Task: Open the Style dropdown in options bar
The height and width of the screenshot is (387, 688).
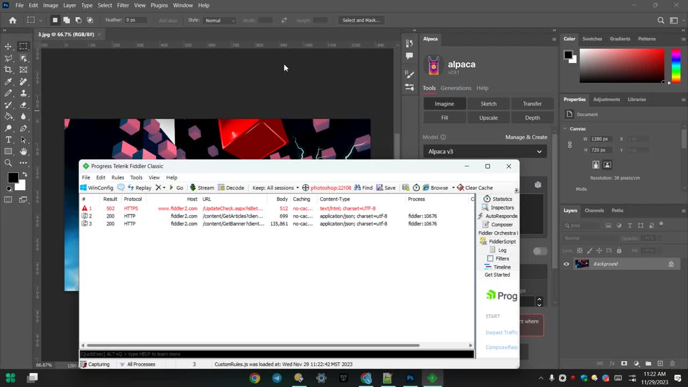Action: (220, 20)
